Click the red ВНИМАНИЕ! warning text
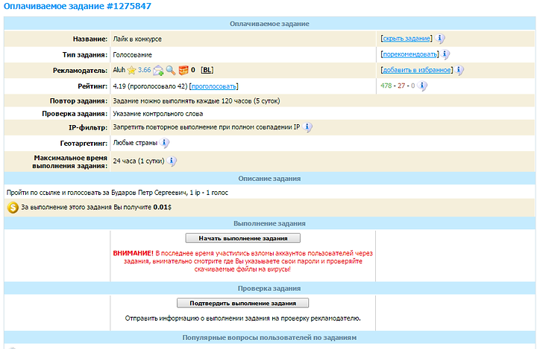The width and height of the screenshot is (537, 349). pyautogui.click(x=243, y=261)
